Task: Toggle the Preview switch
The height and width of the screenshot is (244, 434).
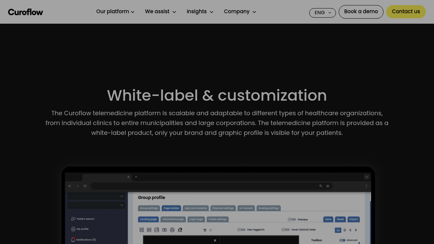Action: coord(292,219)
